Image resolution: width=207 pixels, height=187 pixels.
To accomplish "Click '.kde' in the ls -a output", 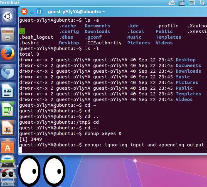I will click(133, 26).
